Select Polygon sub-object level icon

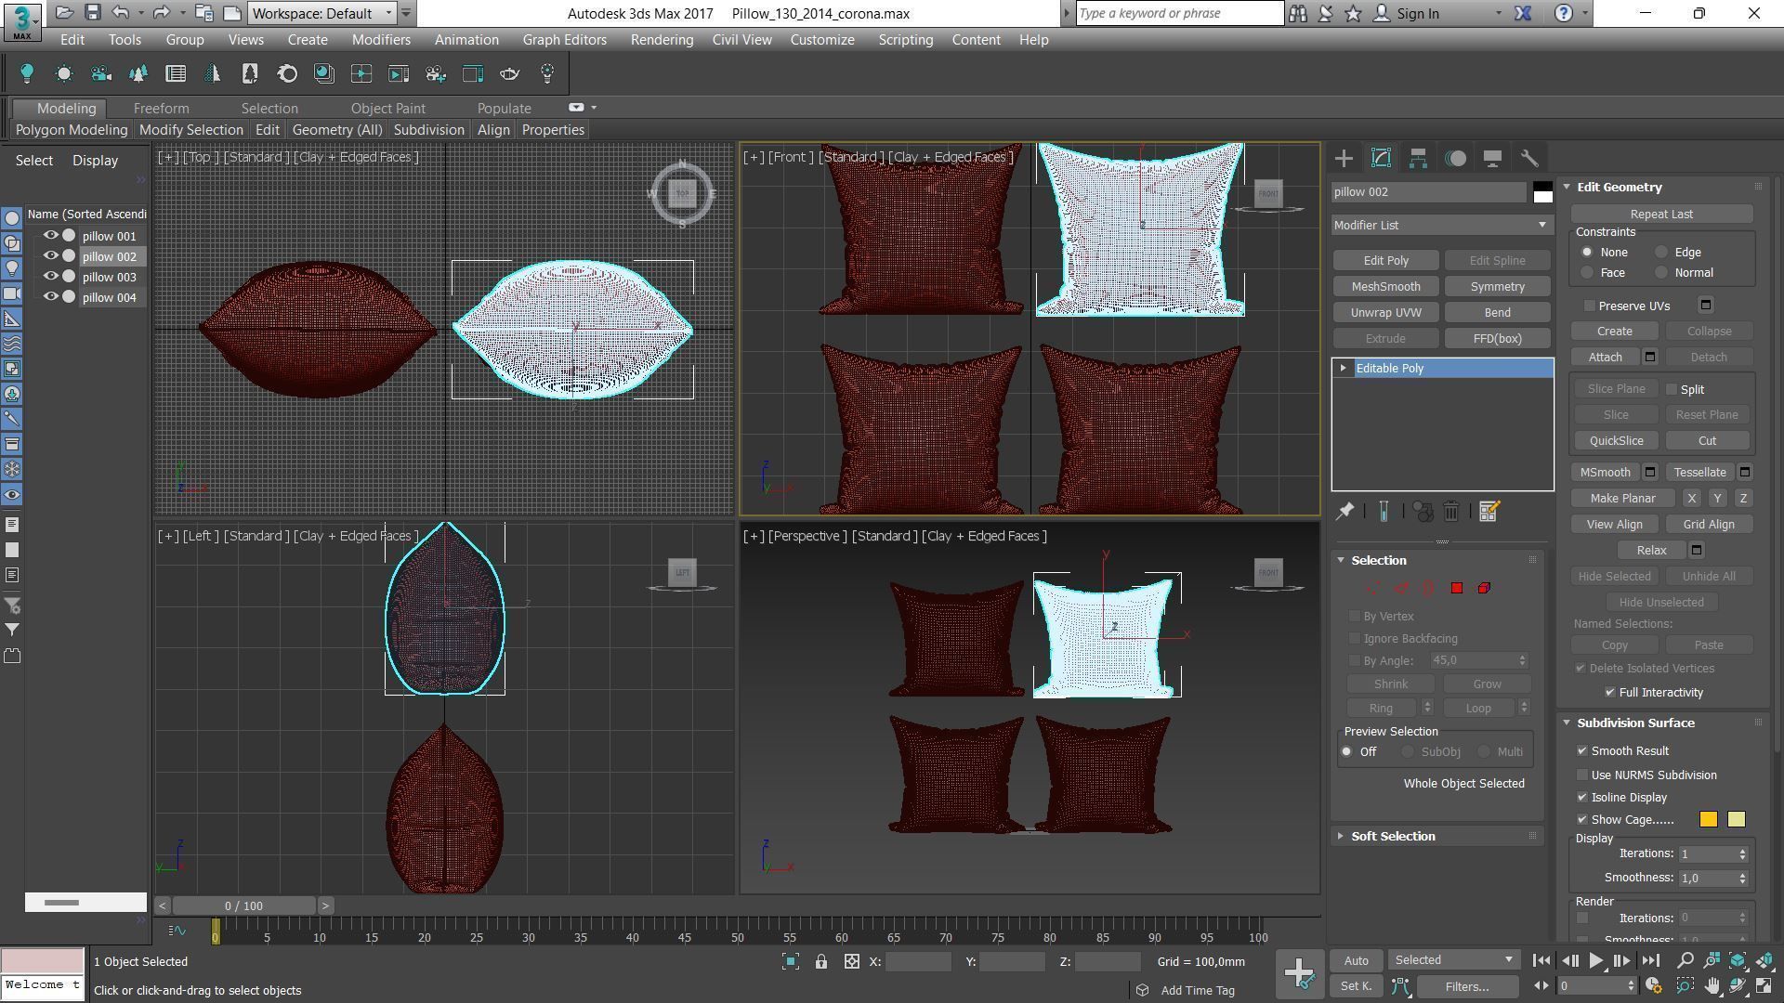(x=1456, y=588)
